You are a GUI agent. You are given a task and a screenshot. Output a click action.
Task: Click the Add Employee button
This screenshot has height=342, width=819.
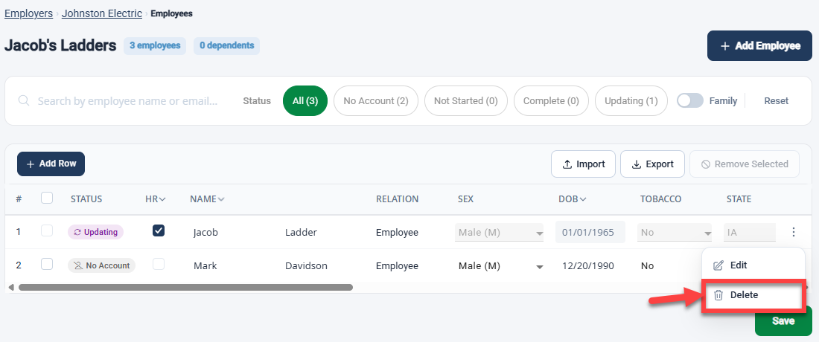point(759,46)
